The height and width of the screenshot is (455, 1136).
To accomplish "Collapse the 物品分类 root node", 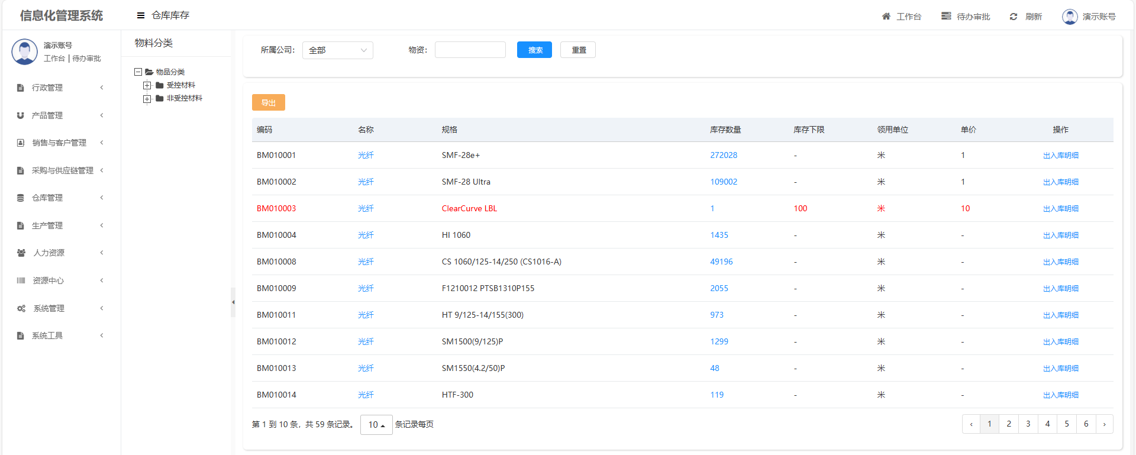I will coord(138,72).
